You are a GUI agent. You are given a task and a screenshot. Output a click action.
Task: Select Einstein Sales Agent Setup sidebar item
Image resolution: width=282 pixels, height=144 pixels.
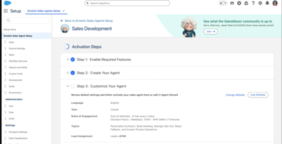coord(27,36)
